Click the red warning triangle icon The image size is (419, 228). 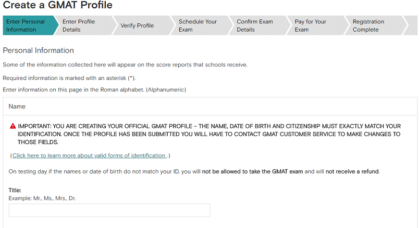(x=13, y=126)
